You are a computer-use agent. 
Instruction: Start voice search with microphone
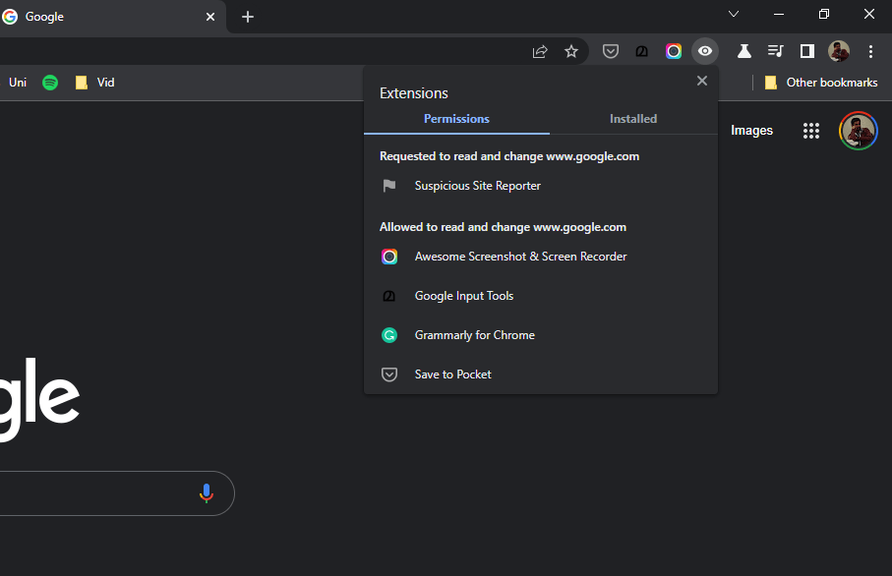pyautogui.click(x=206, y=493)
